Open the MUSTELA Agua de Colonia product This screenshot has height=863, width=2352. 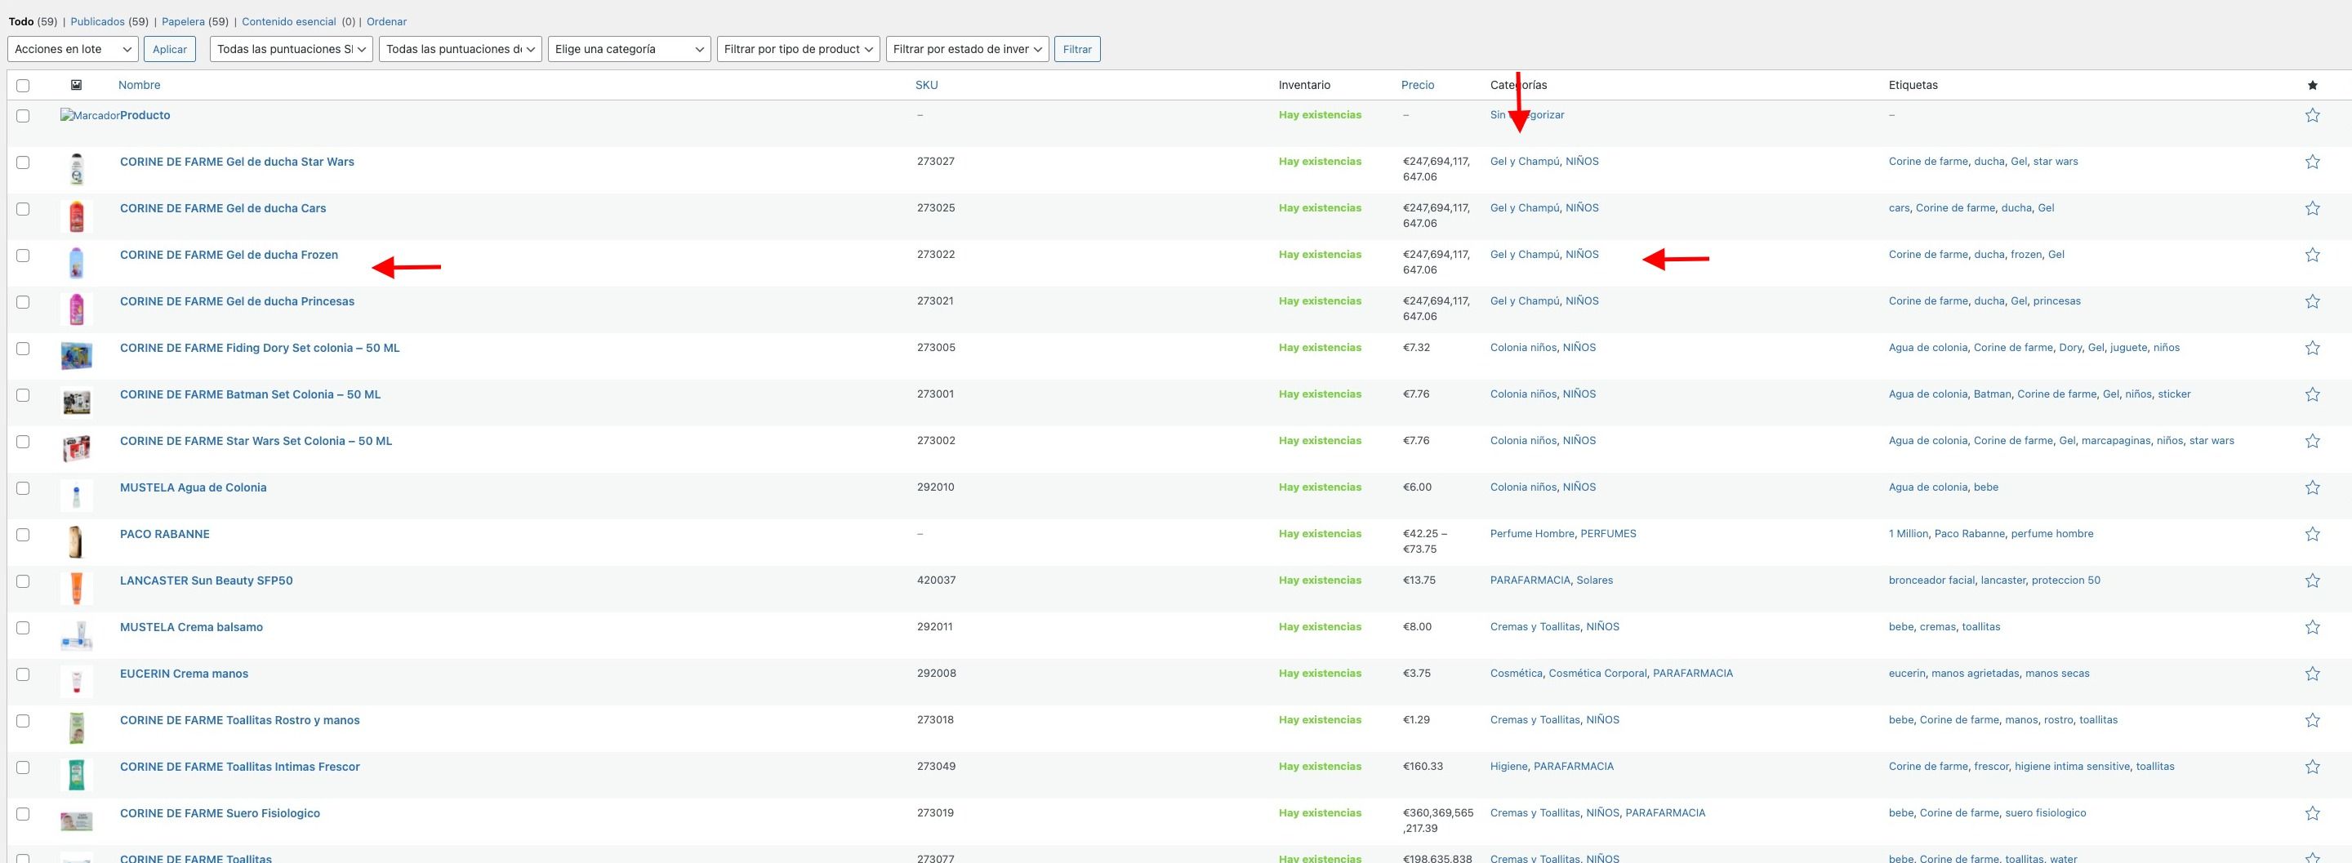[x=194, y=487]
